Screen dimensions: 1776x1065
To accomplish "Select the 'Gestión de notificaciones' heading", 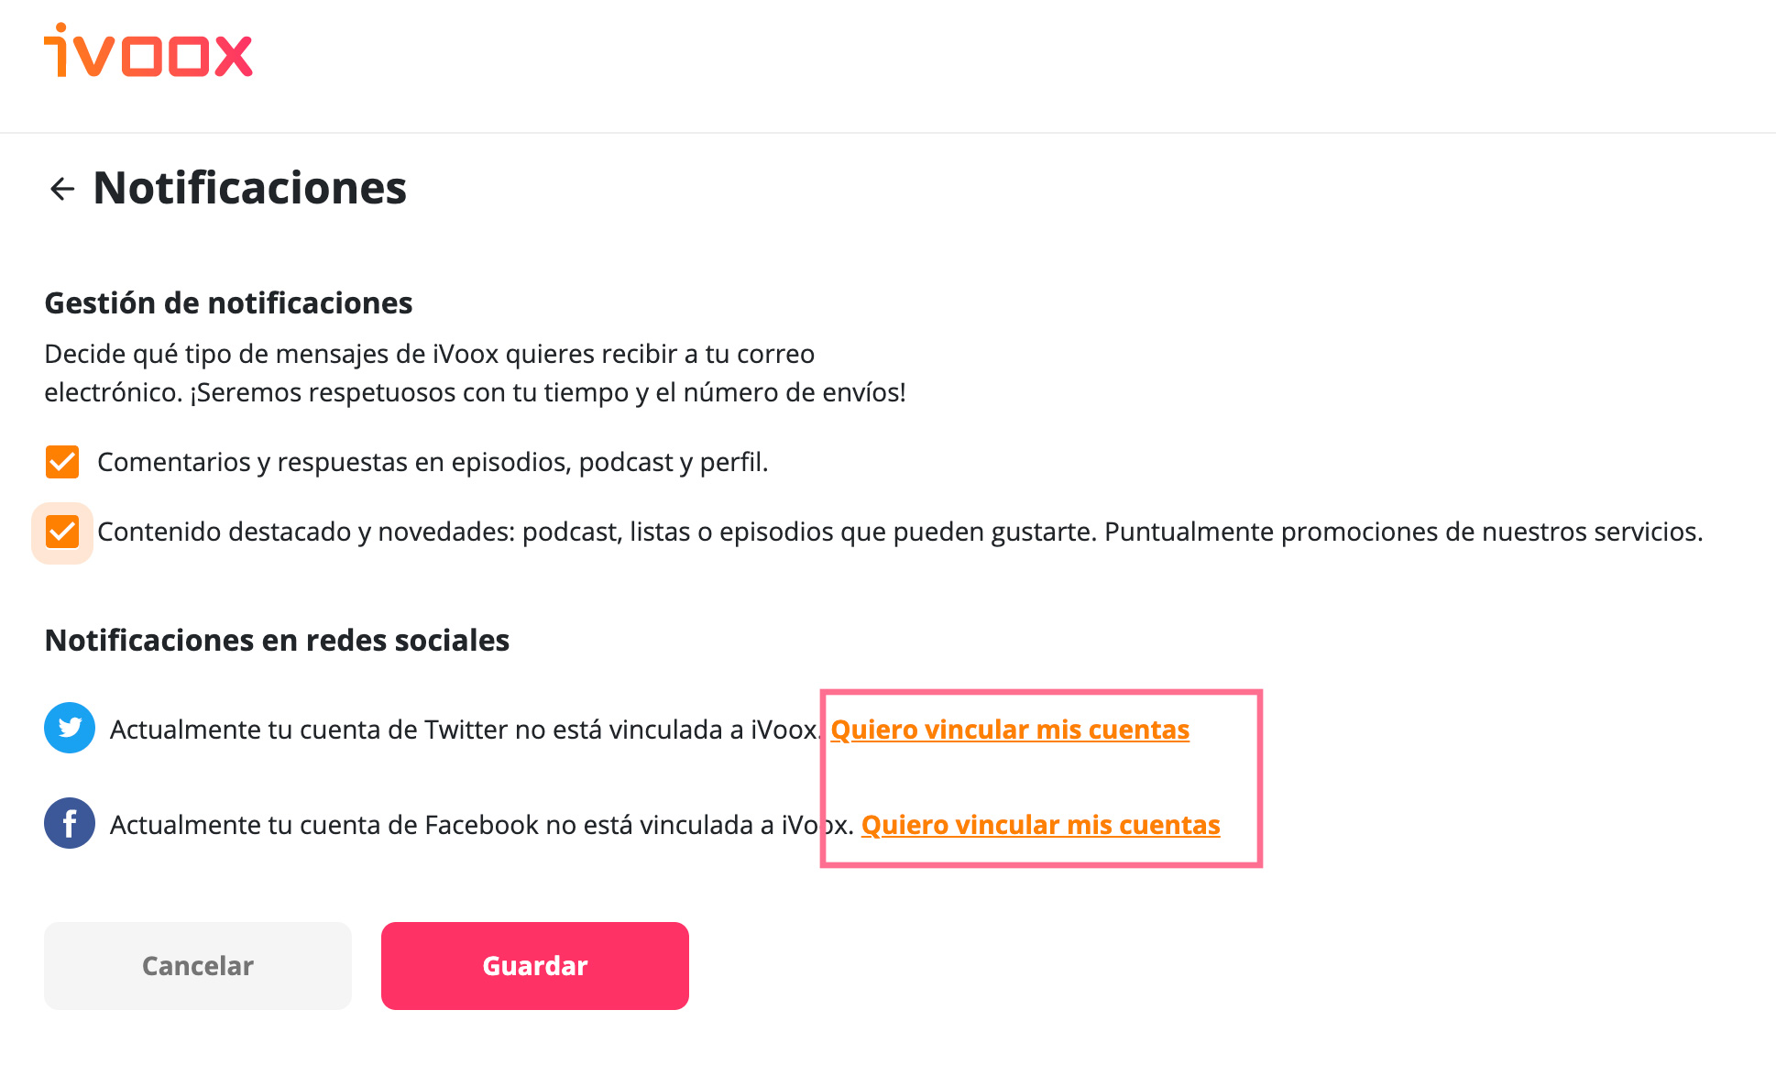I will (229, 302).
